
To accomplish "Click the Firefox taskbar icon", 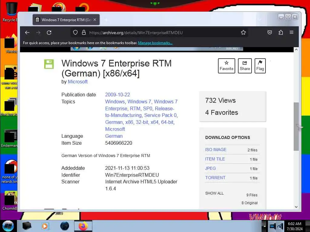I will (83, 226).
